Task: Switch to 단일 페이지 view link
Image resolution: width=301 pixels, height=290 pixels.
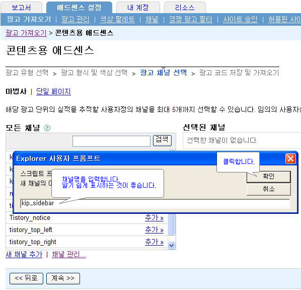Action: pos(53,91)
